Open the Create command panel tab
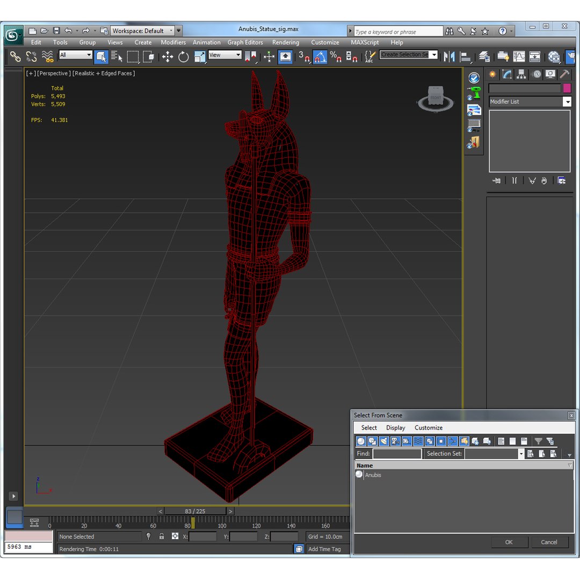This screenshot has width=580, height=580. tap(492, 74)
